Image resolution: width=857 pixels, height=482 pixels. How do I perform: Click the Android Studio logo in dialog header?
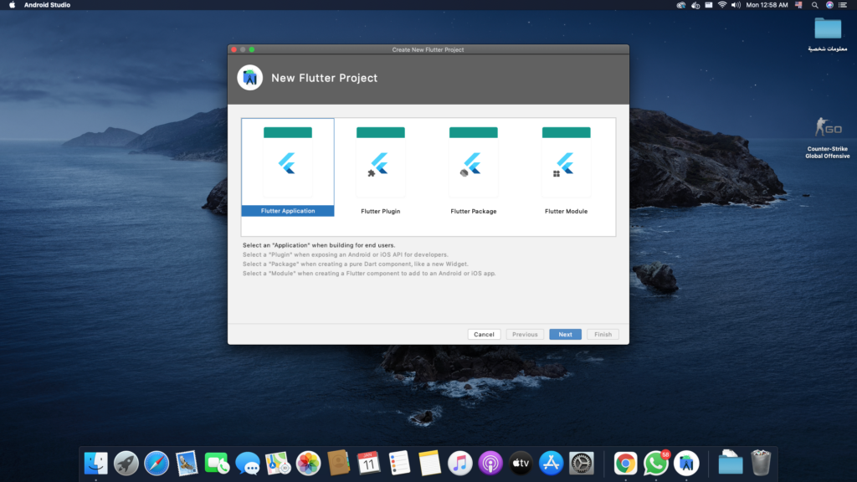[x=249, y=78]
